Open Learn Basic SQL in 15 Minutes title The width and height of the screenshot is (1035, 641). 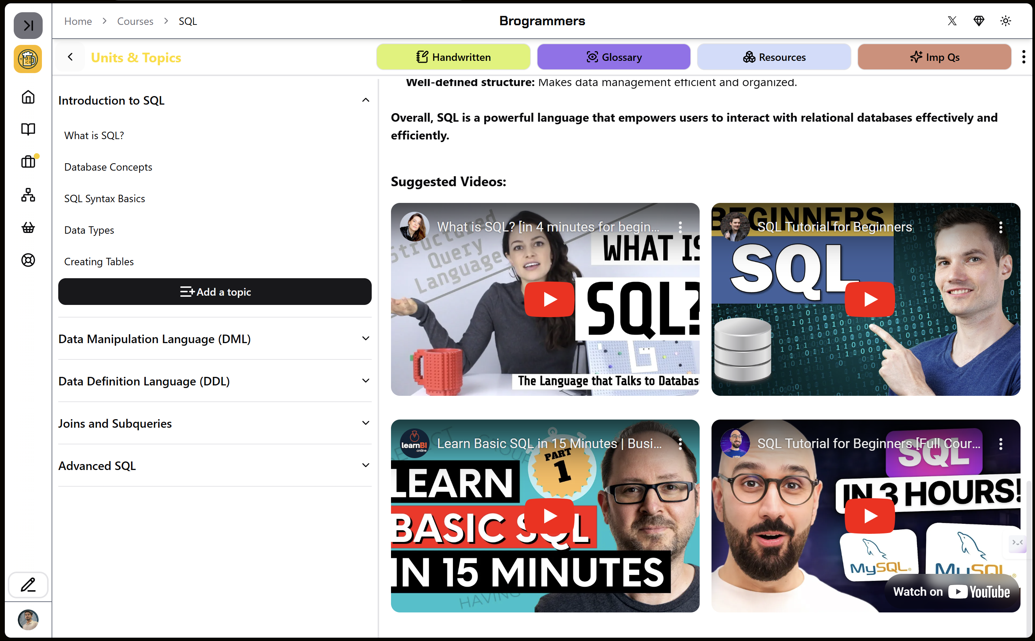pyautogui.click(x=549, y=443)
